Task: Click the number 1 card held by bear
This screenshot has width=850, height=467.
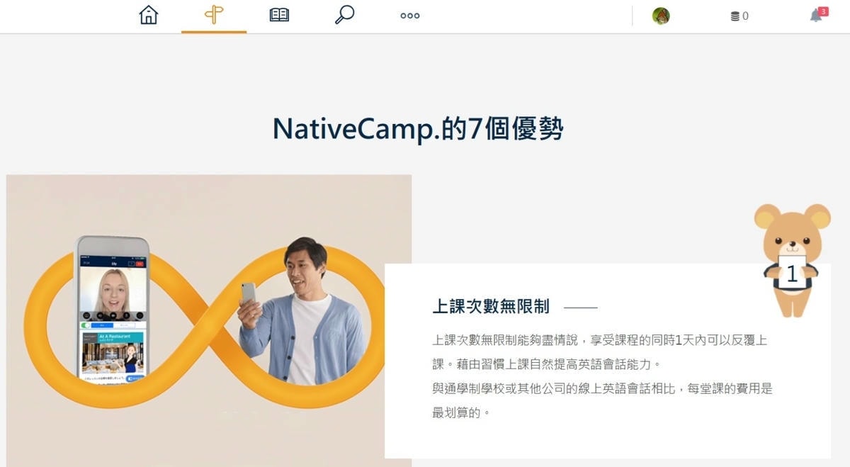Action: (792, 273)
